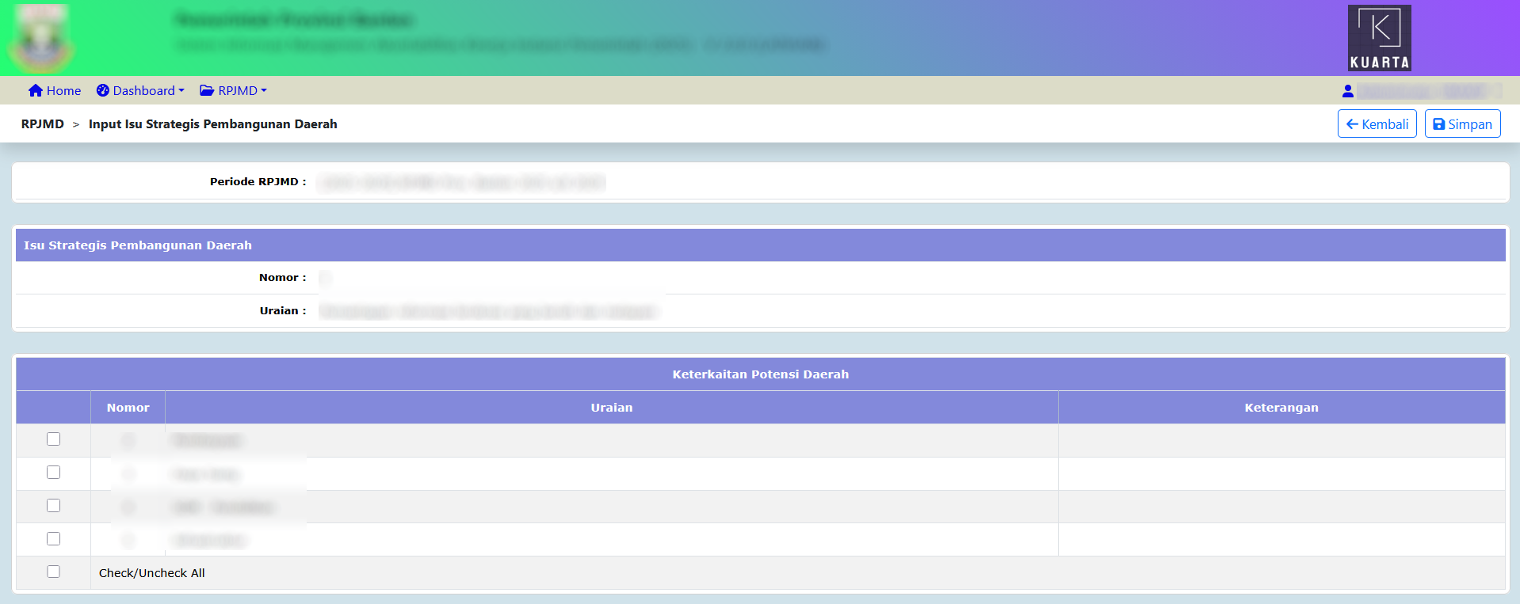
Task: Click the user profile icon
Action: (1347, 92)
